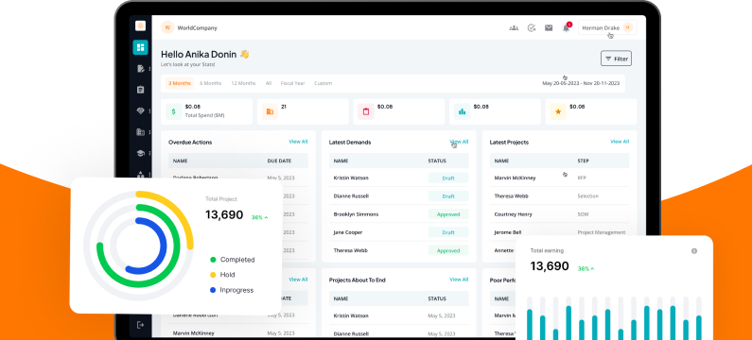Image resolution: width=752 pixels, height=340 pixels.
Task: Click the graduation cap sidebar icon
Action: tap(140, 153)
